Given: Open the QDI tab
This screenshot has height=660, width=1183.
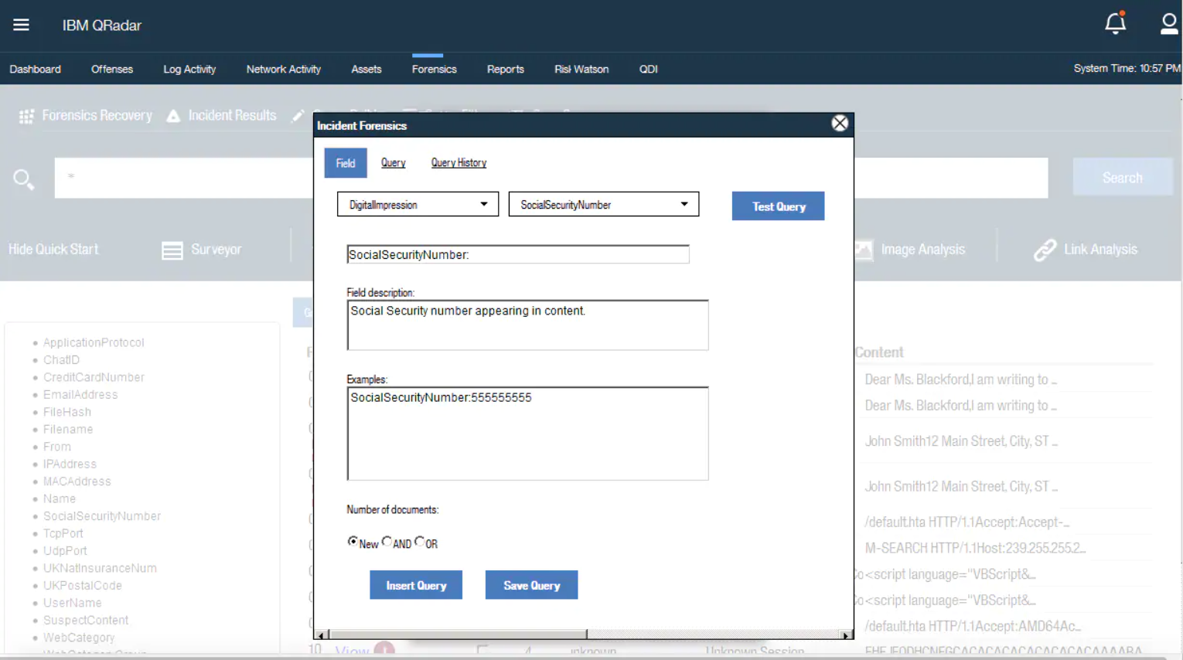Looking at the screenshot, I should coord(649,69).
